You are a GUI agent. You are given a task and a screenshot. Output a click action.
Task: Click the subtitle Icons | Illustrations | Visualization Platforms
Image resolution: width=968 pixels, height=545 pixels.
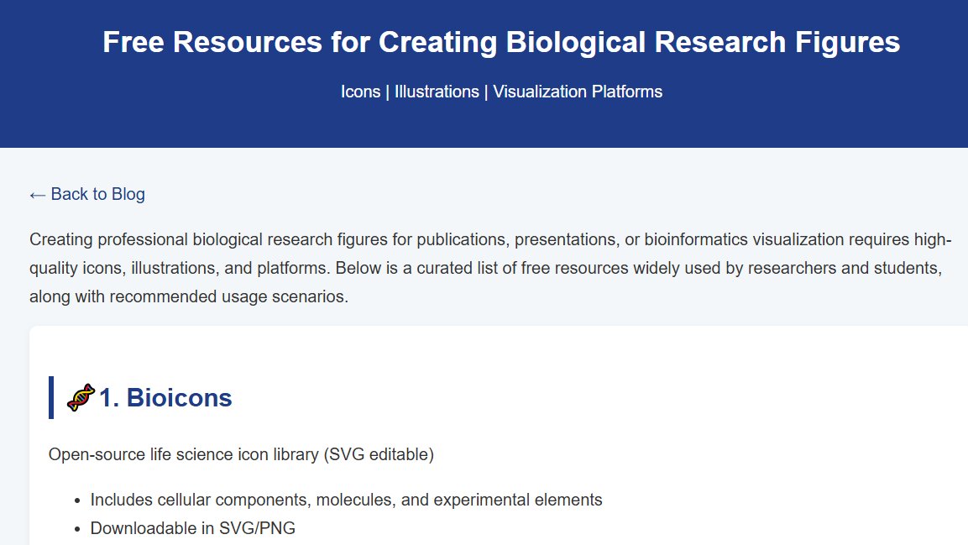tap(501, 92)
